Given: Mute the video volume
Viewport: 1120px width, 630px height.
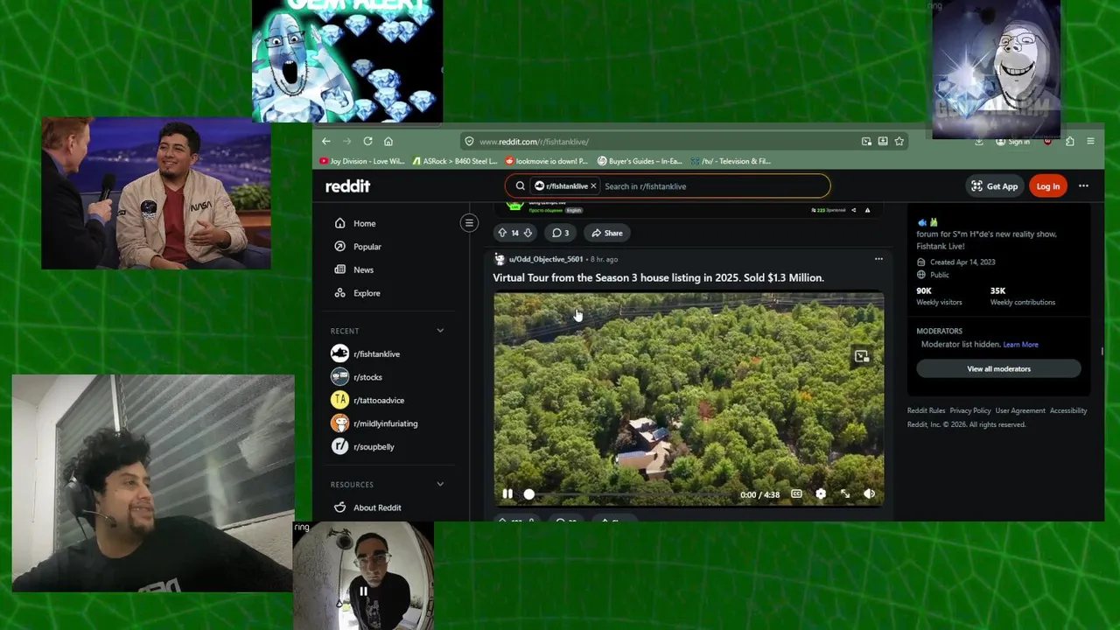Looking at the screenshot, I should [x=869, y=494].
